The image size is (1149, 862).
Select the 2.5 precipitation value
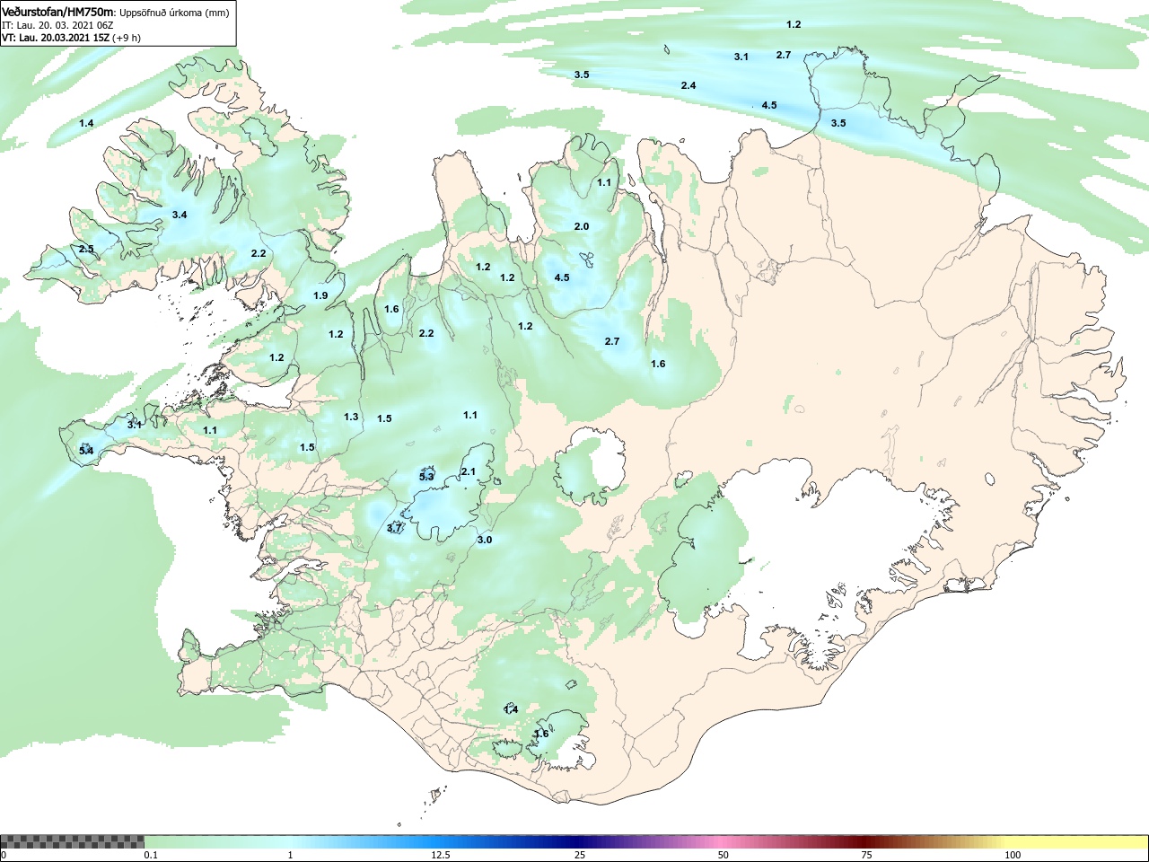86,249
